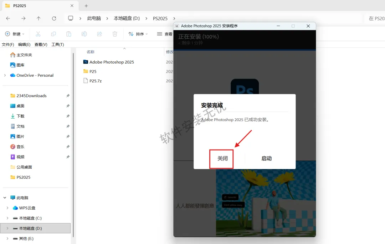Viewport: 385px width, 244px height.
Task: Click PS2025 in the address breadcrumb
Action: point(160,18)
